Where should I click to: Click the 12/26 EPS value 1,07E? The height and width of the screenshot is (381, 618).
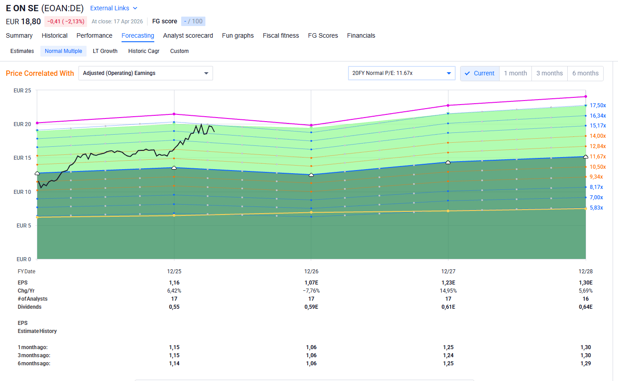click(x=311, y=283)
